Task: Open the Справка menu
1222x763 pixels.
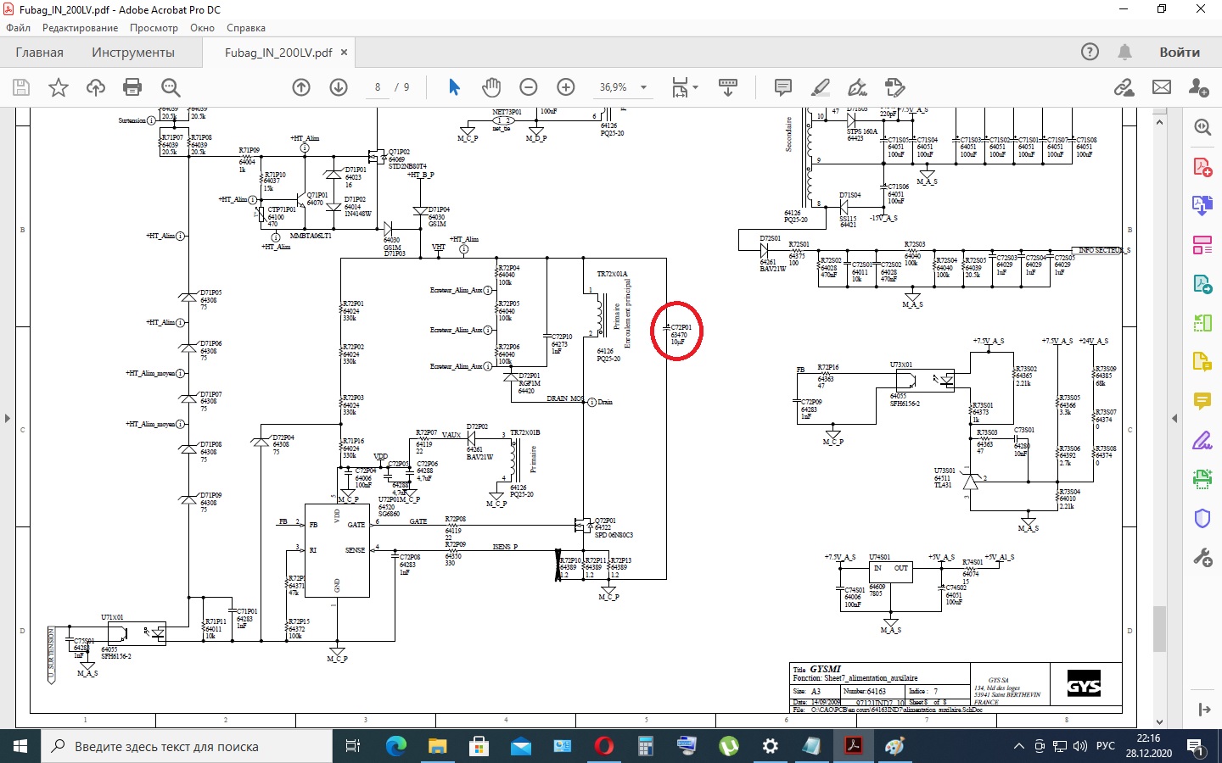Action: tap(246, 28)
